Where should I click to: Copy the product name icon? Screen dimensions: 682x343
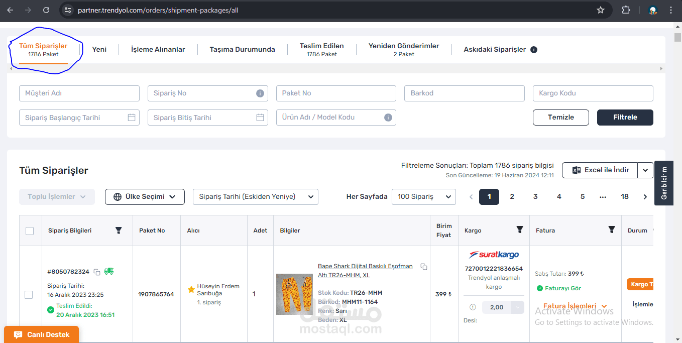tap(424, 267)
